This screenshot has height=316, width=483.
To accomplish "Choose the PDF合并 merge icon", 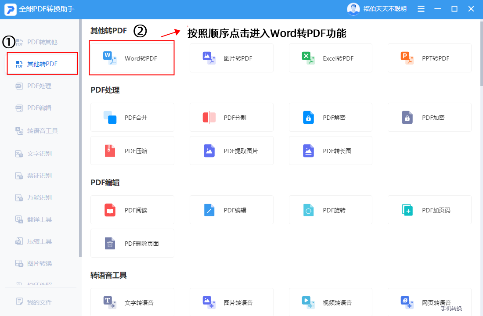I will (x=110, y=117).
